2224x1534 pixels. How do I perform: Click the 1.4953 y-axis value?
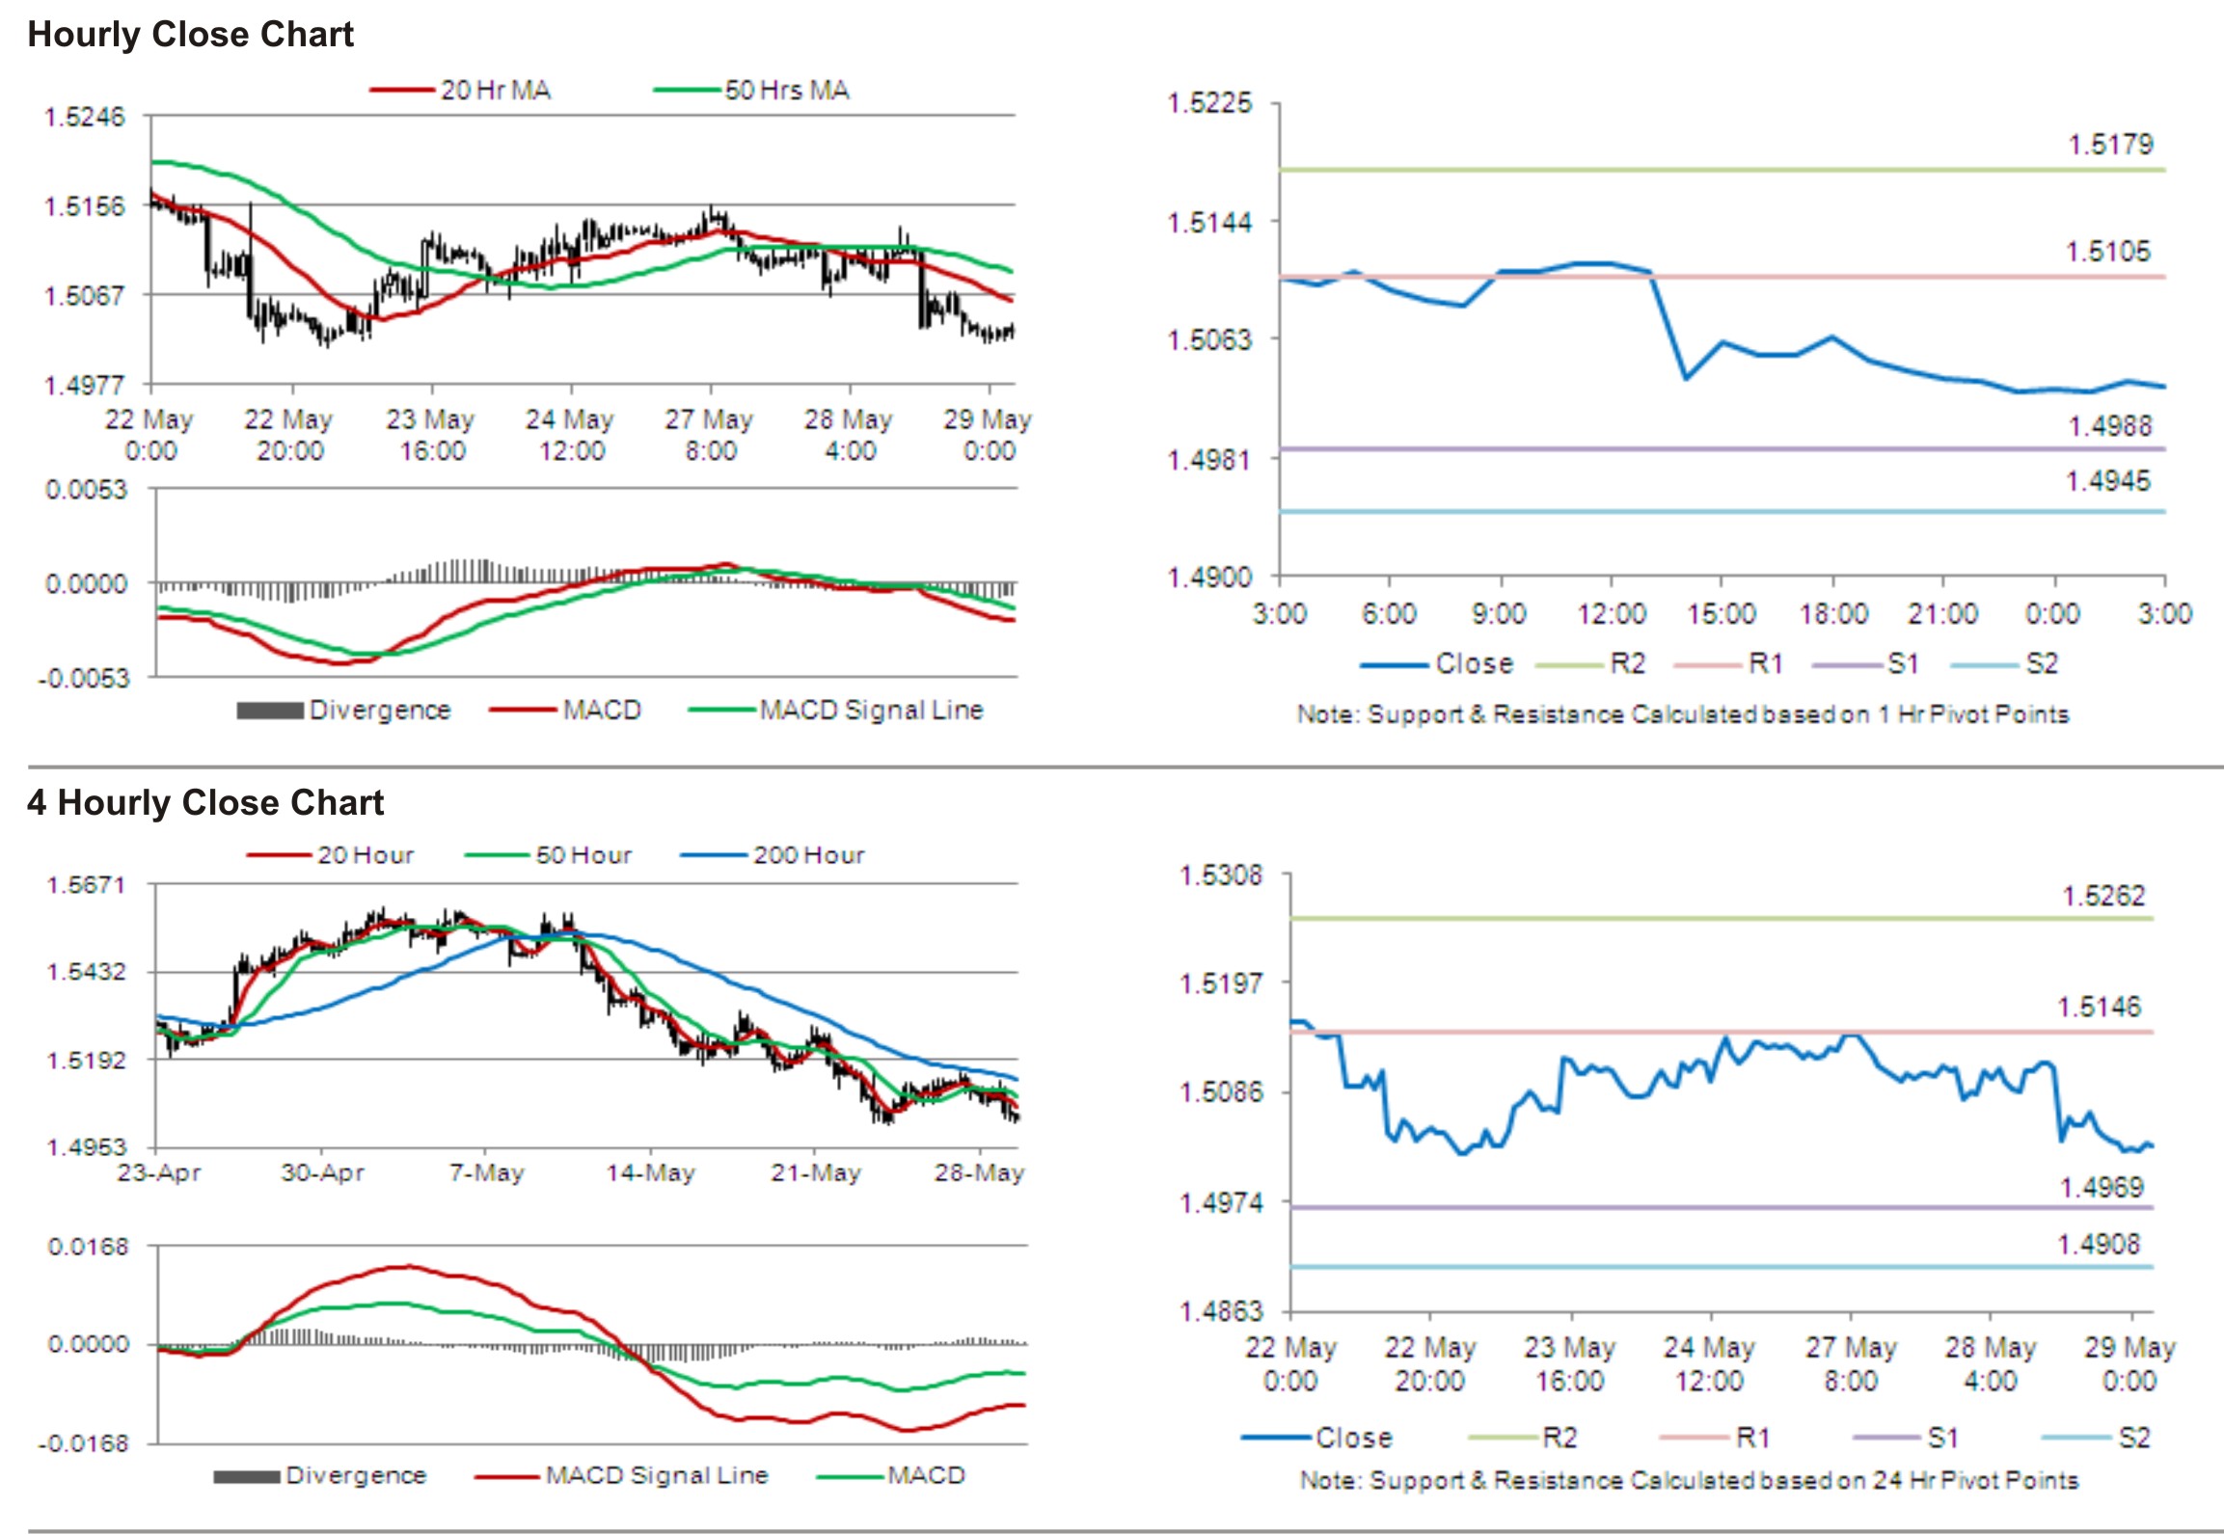[87, 1147]
